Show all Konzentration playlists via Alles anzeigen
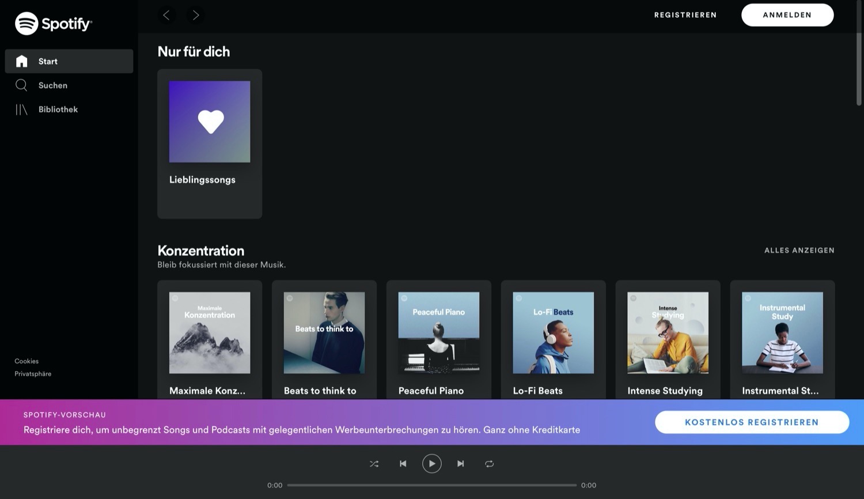 click(799, 250)
